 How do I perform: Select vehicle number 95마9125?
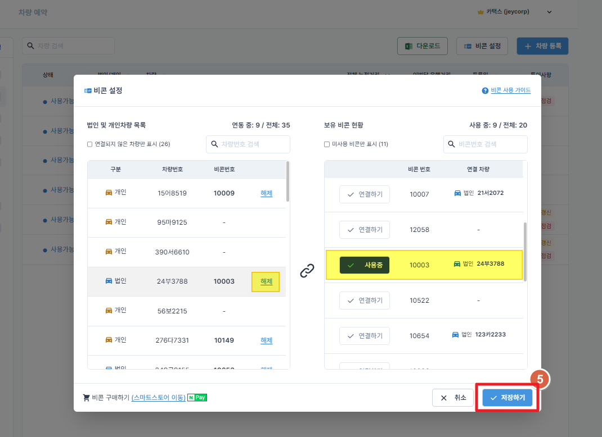click(172, 222)
